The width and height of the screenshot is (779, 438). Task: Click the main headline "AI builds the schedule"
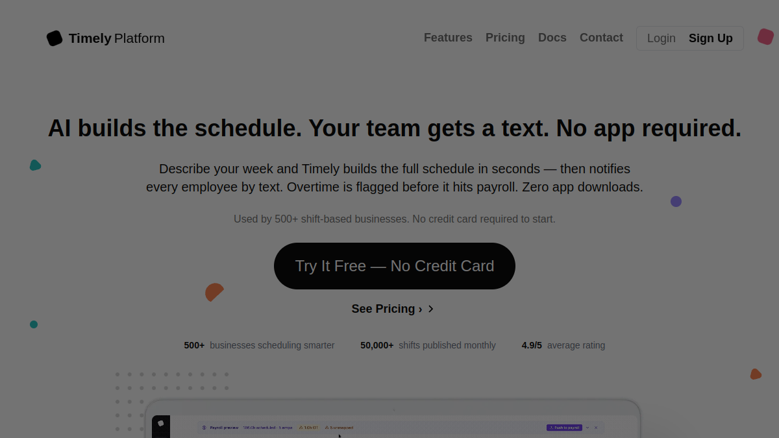coord(395,128)
